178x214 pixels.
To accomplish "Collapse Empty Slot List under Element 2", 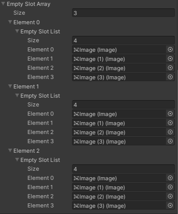I will click(17, 160).
